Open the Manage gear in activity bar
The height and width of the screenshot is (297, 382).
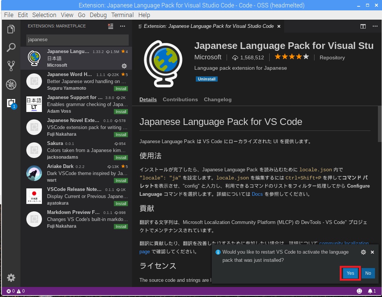click(x=11, y=277)
